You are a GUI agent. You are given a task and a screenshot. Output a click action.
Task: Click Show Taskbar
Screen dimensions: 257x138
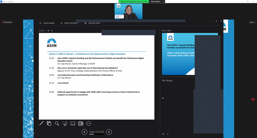(x=49, y=23)
